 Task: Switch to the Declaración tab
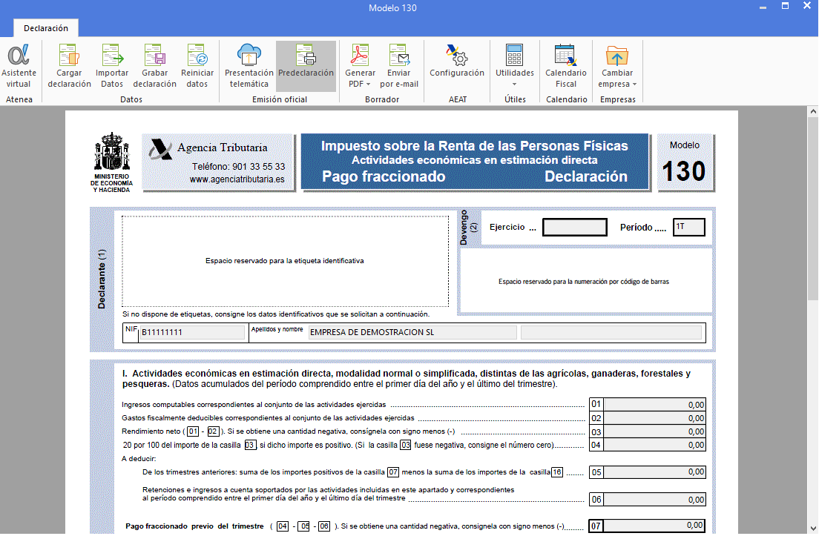pyautogui.click(x=46, y=28)
